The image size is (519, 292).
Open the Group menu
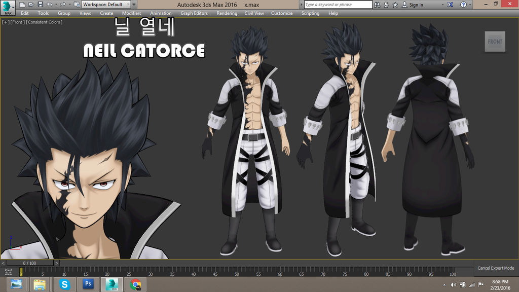pos(64,13)
